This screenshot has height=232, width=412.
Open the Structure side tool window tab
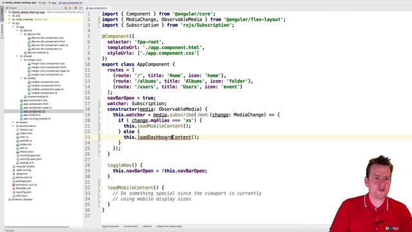point(2,31)
